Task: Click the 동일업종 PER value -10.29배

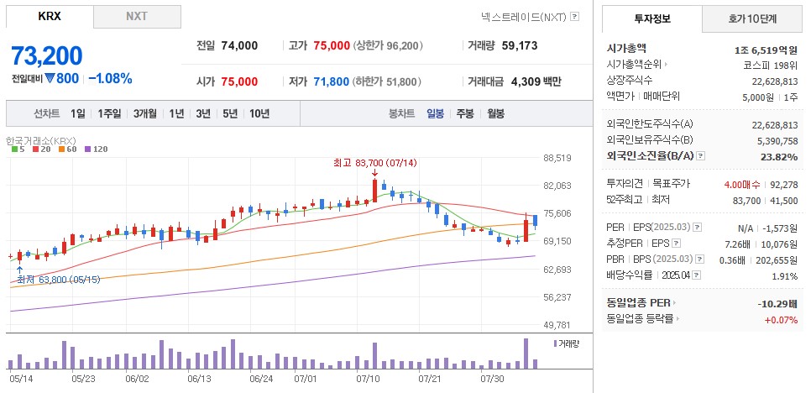Action: coord(777,303)
